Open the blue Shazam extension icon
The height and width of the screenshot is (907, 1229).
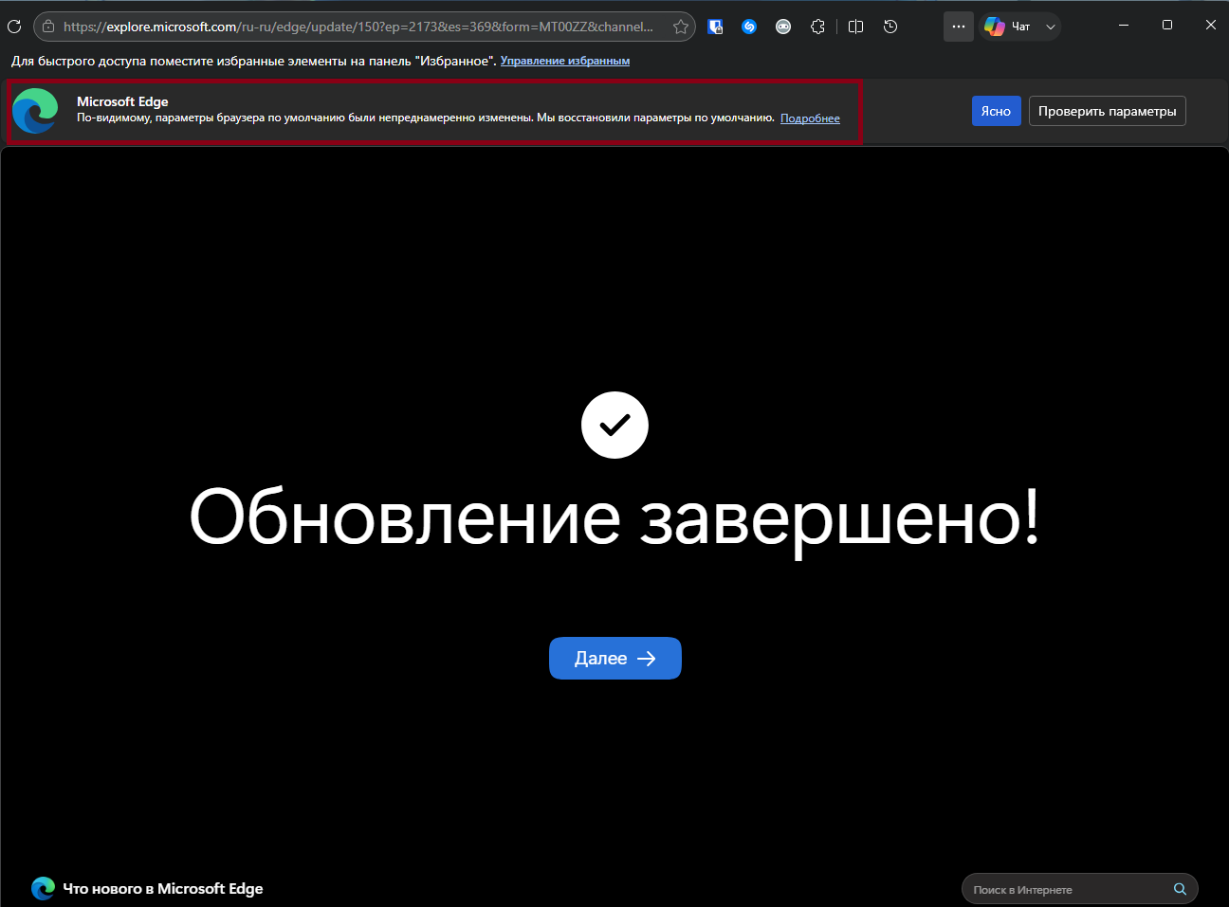click(x=749, y=27)
